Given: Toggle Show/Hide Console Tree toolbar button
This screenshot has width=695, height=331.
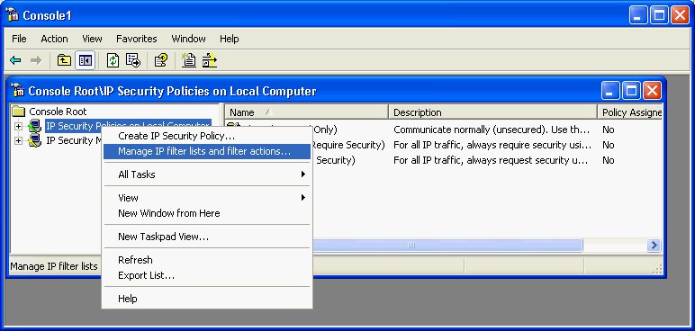Looking at the screenshot, I should 86,60.
